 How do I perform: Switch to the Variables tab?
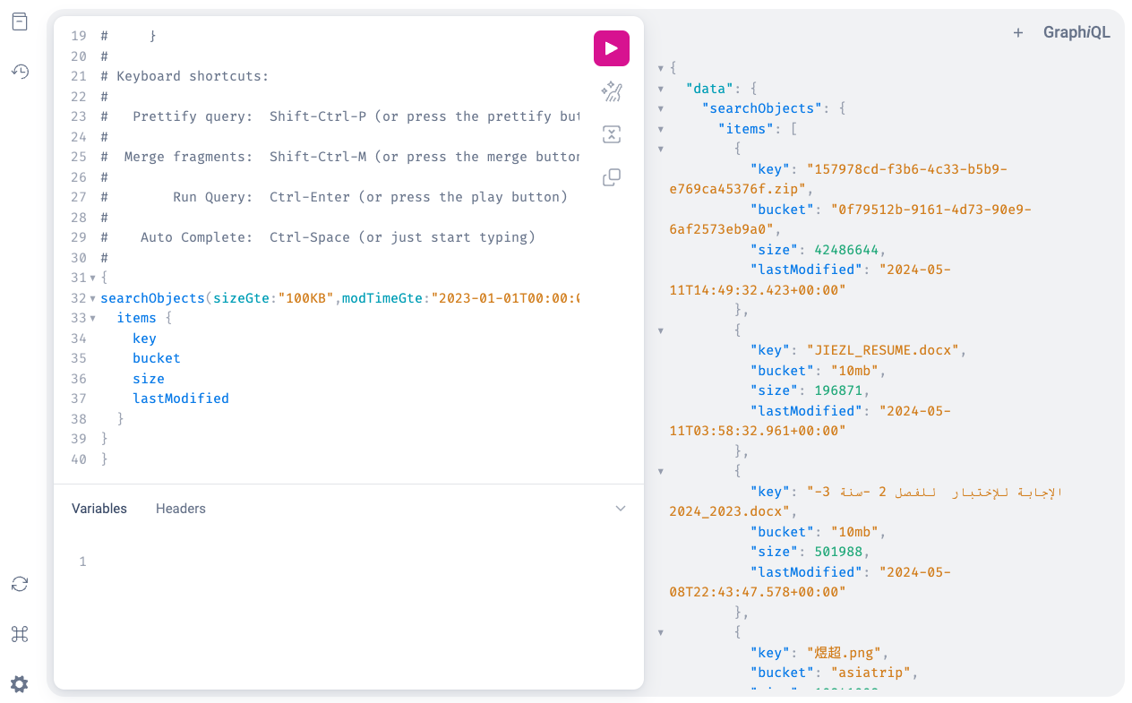pos(99,509)
